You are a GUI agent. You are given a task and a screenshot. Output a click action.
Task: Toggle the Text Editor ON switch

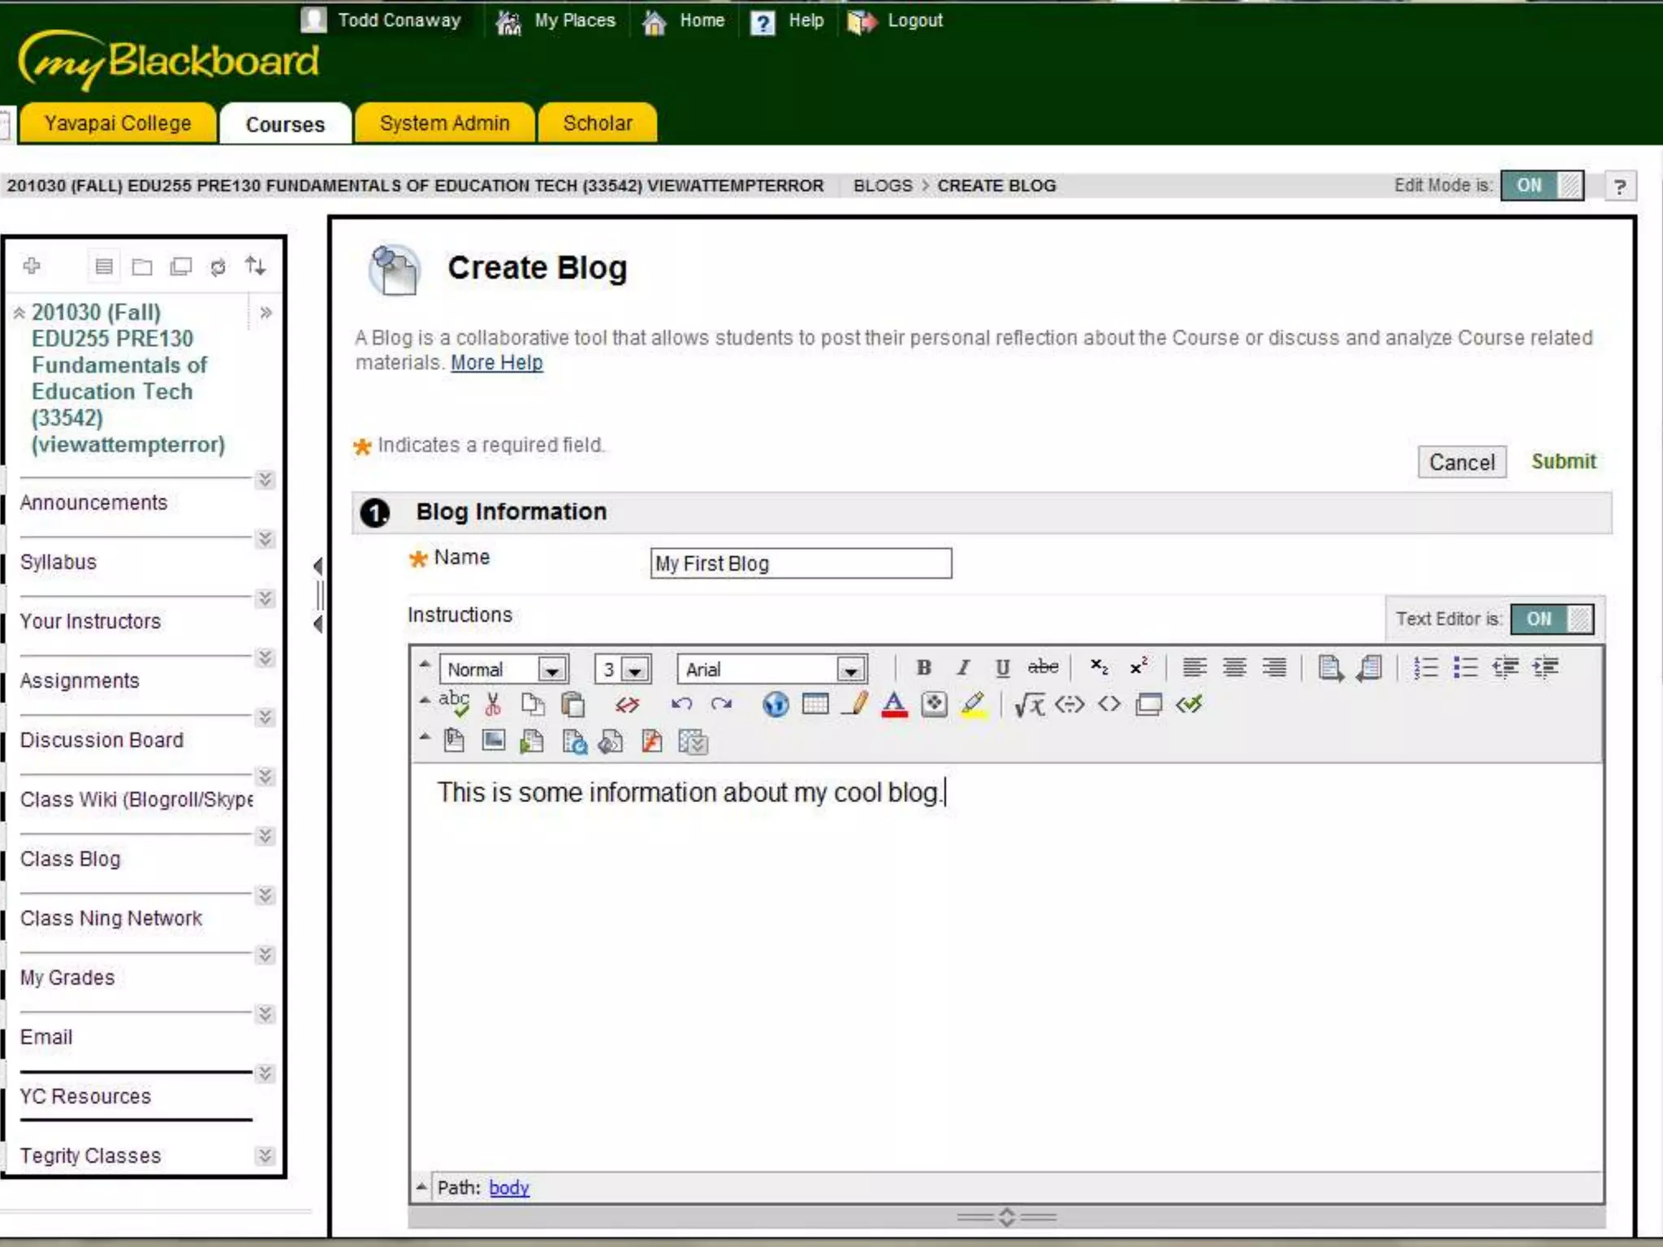click(1551, 619)
